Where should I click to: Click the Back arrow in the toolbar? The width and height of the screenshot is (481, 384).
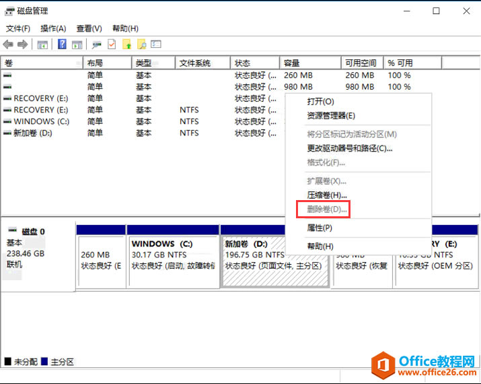coord(8,45)
